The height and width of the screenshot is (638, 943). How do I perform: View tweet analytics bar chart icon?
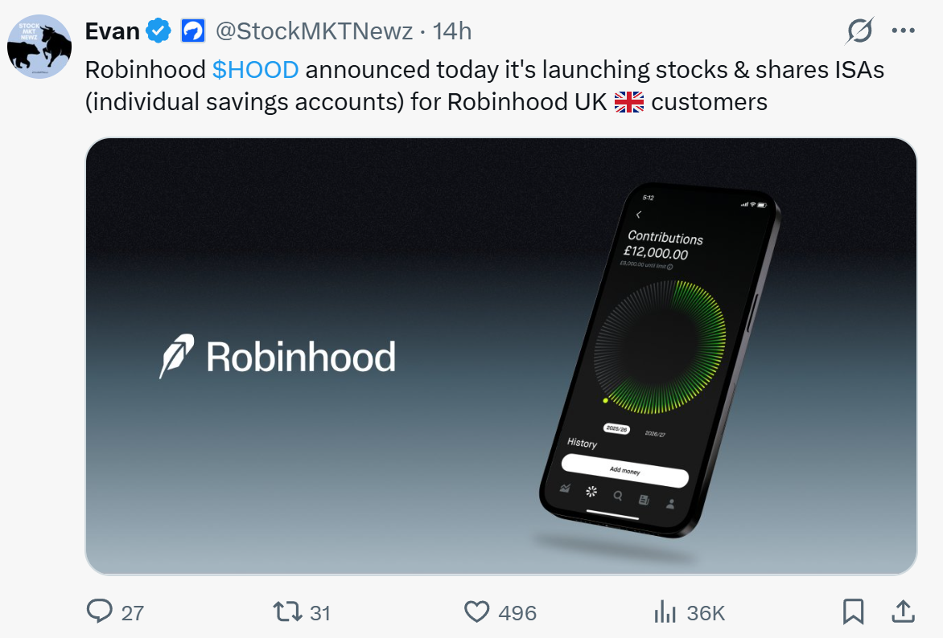tap(665, 611)
